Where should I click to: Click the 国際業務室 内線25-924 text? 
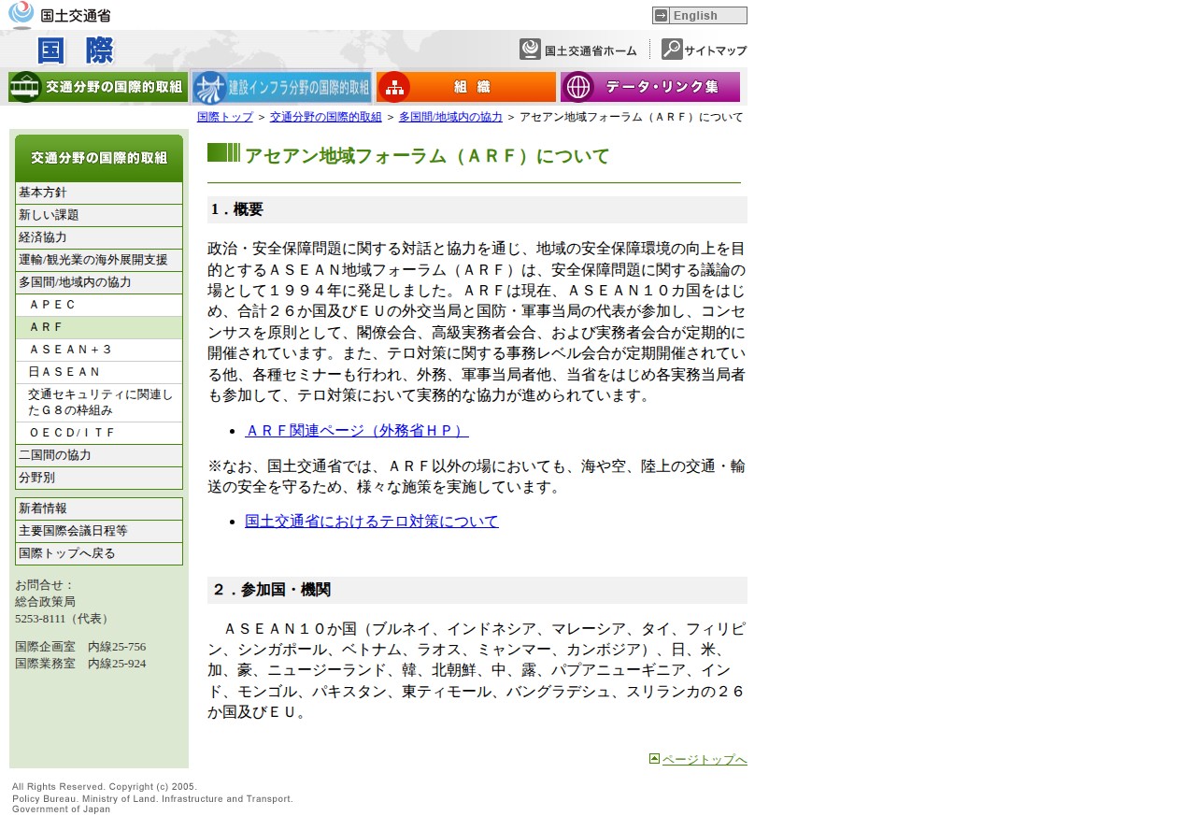point(80,664)
